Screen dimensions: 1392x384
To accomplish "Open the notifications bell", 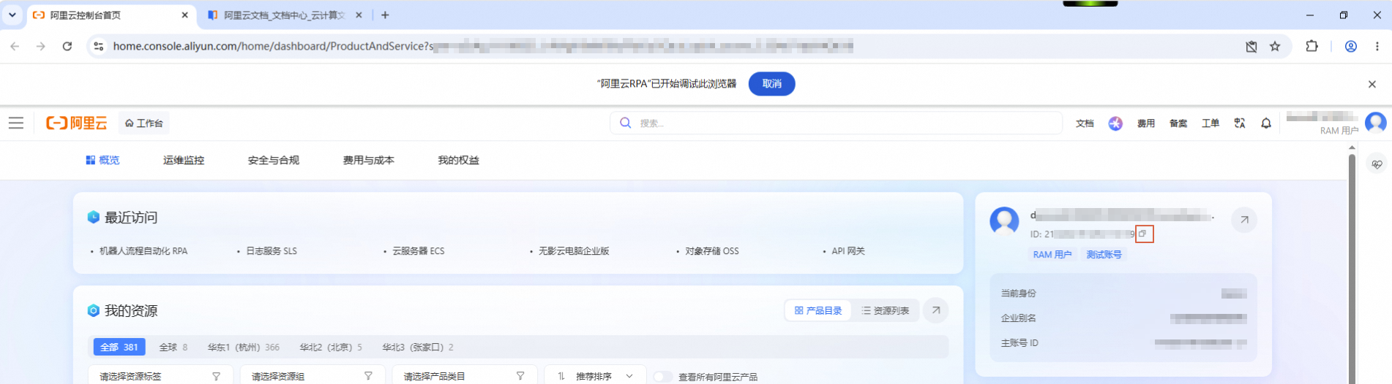I will [x=1266, y=123].
